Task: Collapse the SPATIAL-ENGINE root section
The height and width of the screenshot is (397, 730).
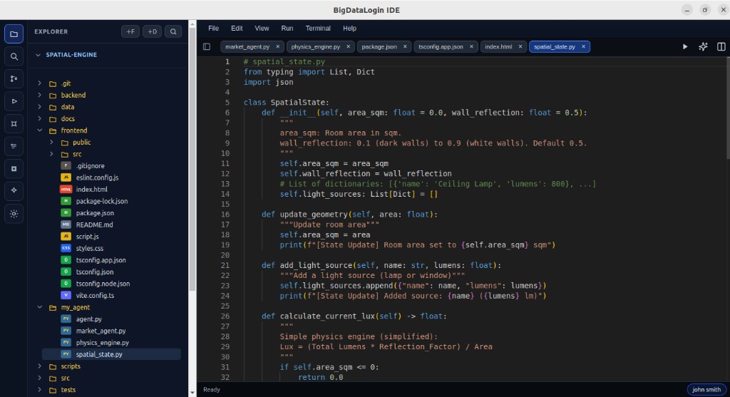Action: [38, 55]
